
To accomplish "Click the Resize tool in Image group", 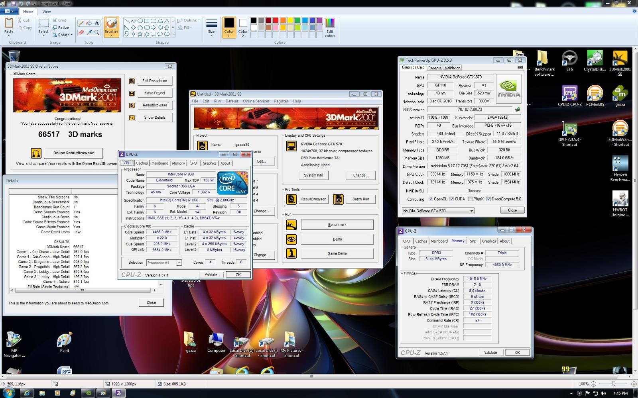I will 61,27.
